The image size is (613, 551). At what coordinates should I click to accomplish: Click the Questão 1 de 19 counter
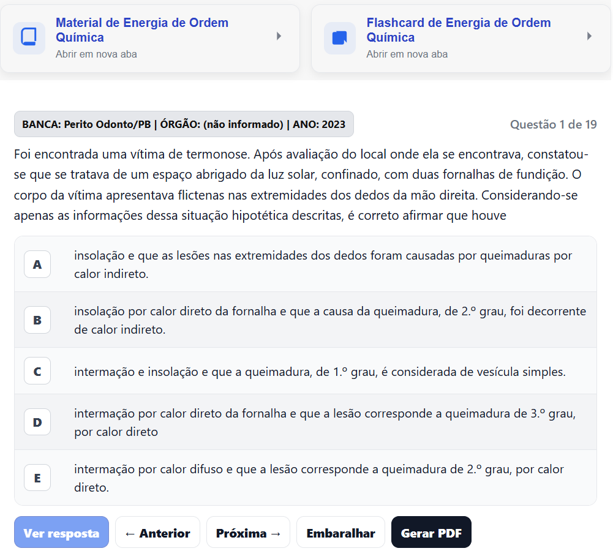(x=553, y=124)
